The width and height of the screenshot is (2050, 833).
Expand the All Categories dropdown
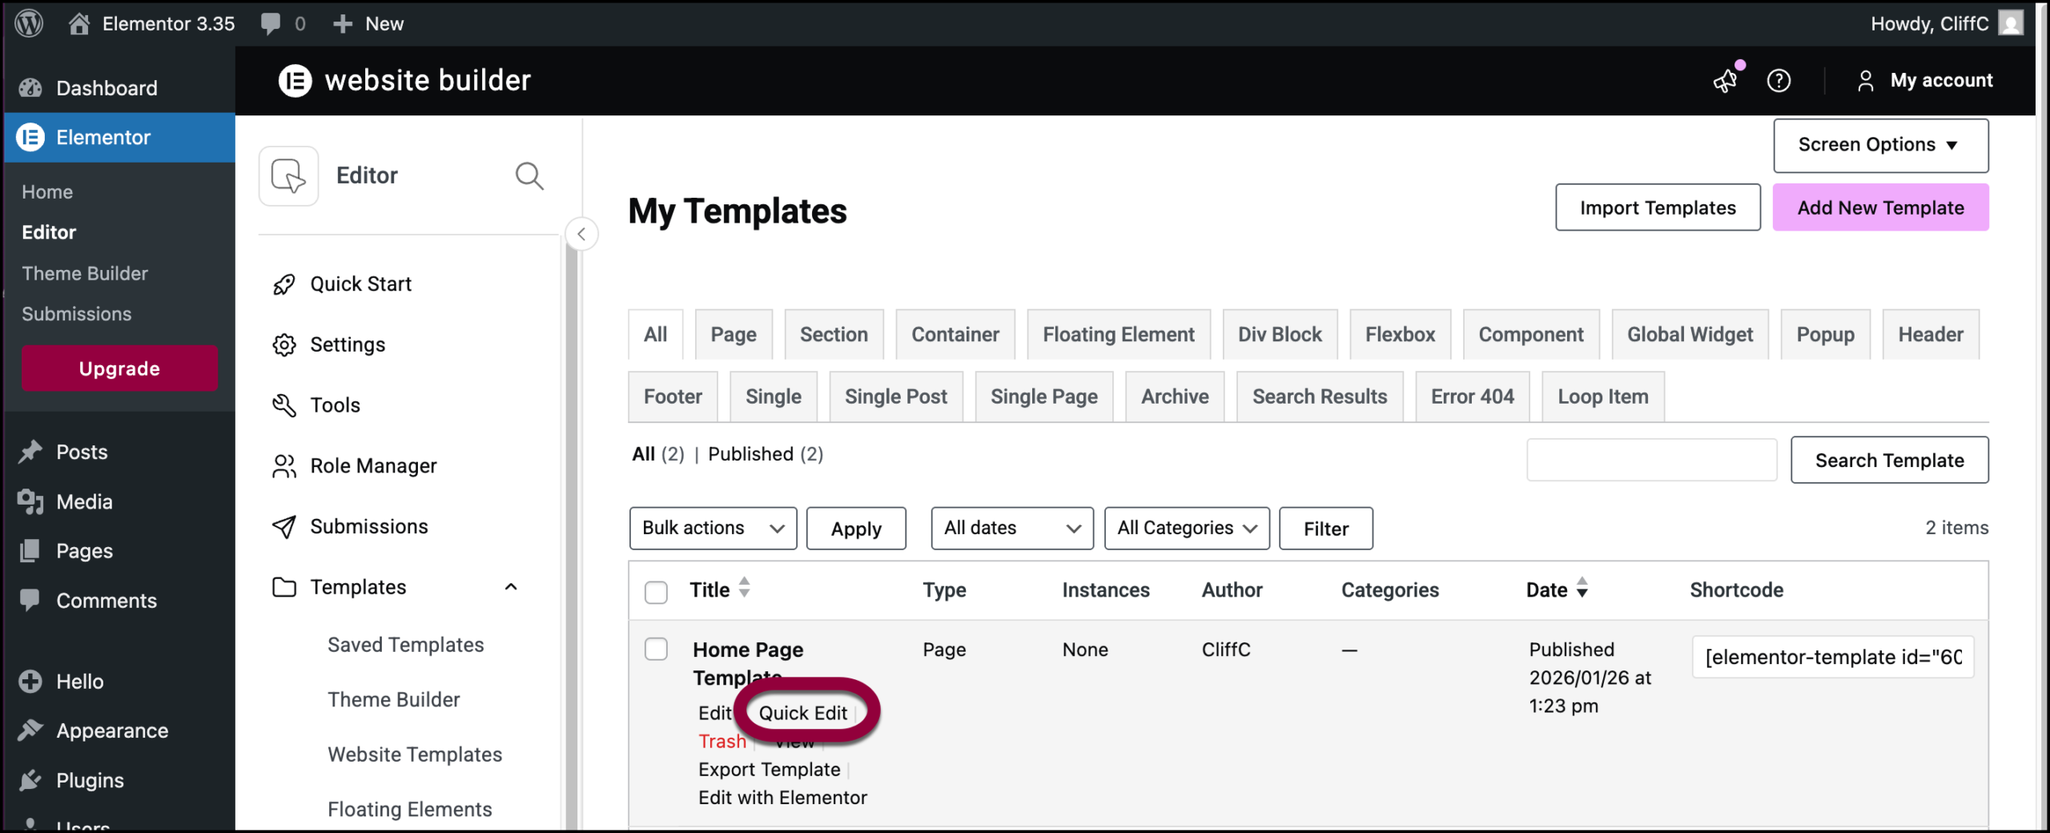tap(1186, 529)
